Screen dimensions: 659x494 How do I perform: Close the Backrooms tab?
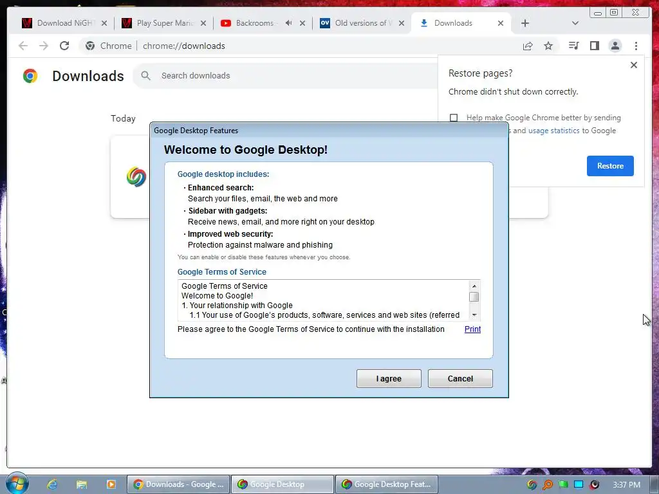tap(302, 23)
